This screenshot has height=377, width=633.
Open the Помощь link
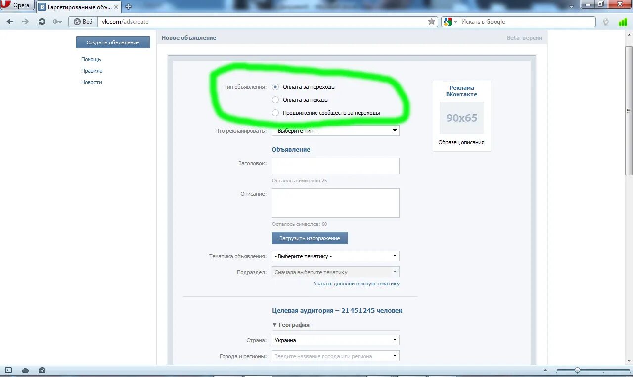click(91, 59)
